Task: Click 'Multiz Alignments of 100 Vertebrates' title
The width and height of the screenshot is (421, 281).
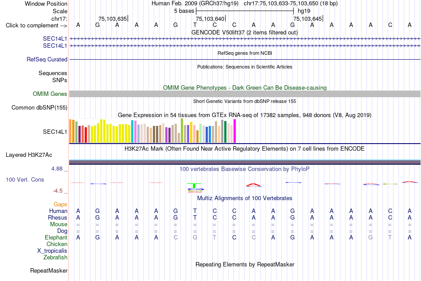Action: (245, 198)
